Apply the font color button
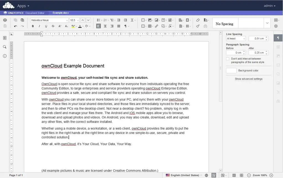Screen dimensions: 283x178 click(80, 26)
